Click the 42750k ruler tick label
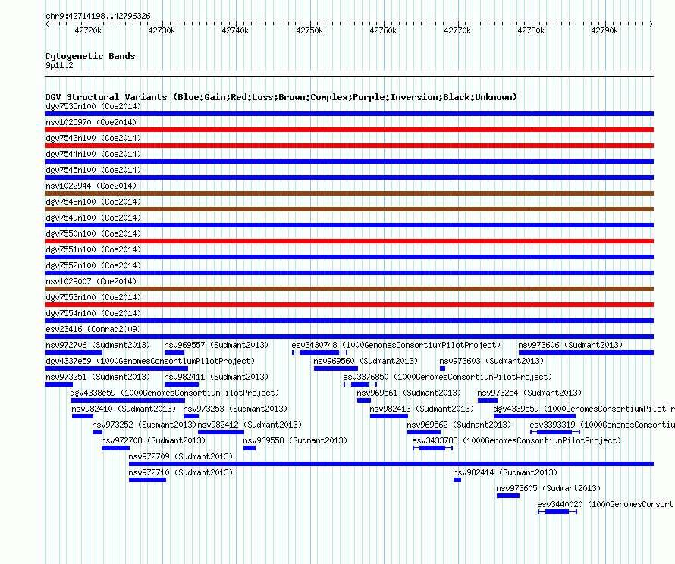This screenshot has width=675, height=564. tap(309, 30)
